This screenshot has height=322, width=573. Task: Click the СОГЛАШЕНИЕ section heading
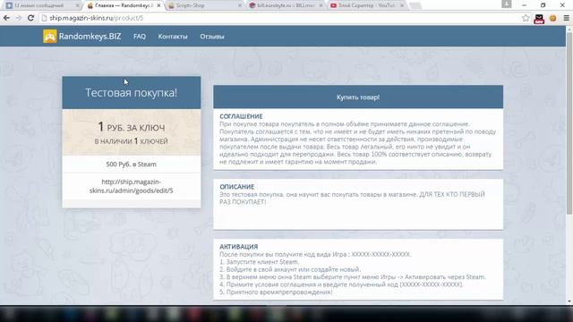click(241, 116)
